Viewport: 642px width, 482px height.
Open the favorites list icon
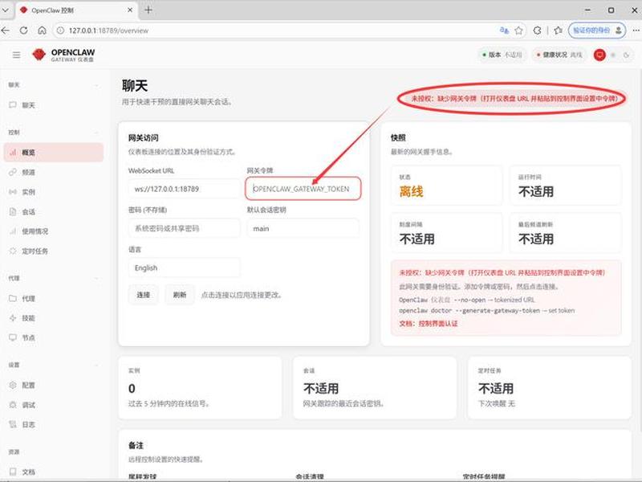click(558, 31)
